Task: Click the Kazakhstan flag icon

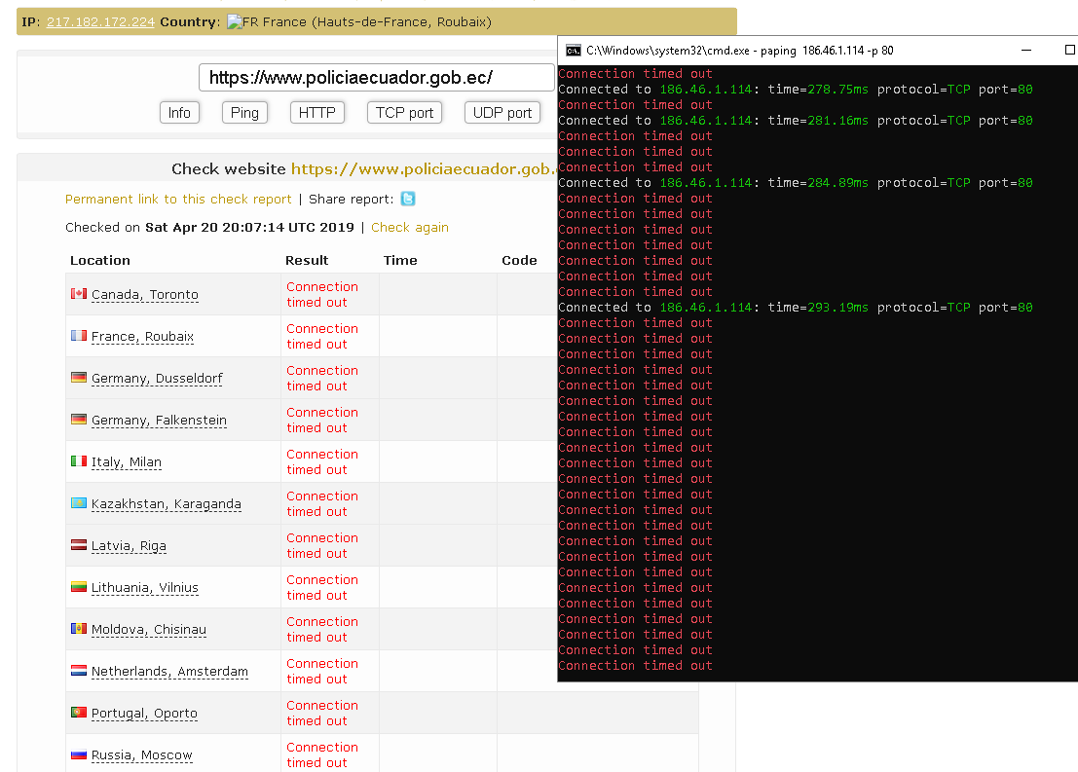Action: 79,503
